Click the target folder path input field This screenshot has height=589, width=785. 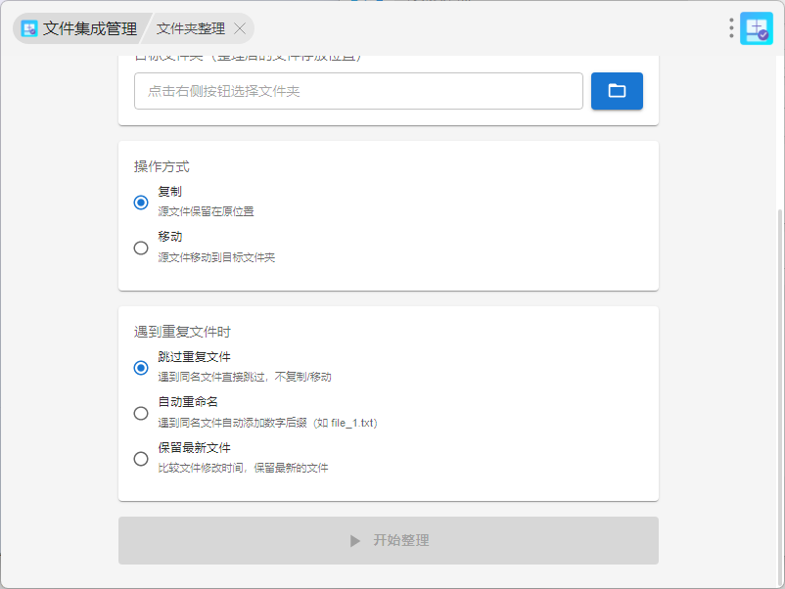(x=358, y=91)
